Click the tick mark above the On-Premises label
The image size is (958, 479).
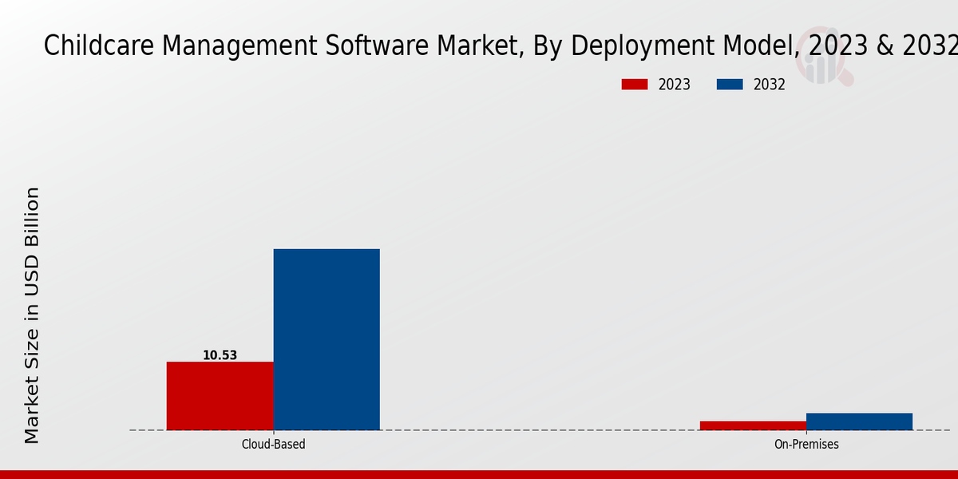click(806, 433)
